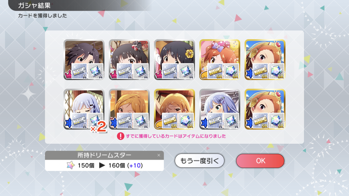The height and width of the screenshot is (196, 349).
Task: Tap the gold SR ticket on bow-girl card
Action: 215,71
